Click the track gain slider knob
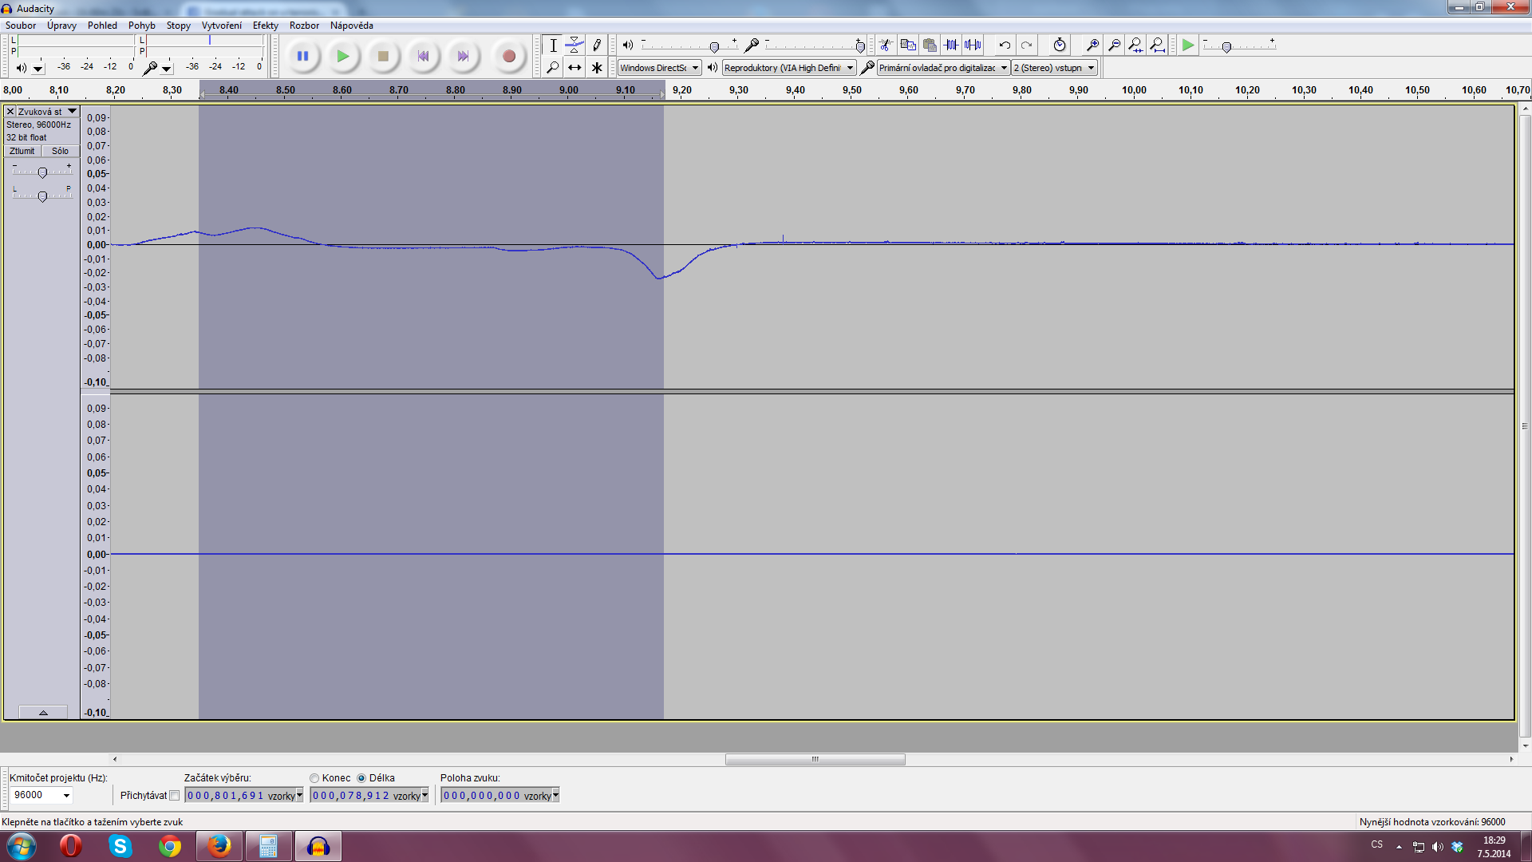The height and width of the screenshot is (862, 1532). pyautogui.click(x=42, y=172)
